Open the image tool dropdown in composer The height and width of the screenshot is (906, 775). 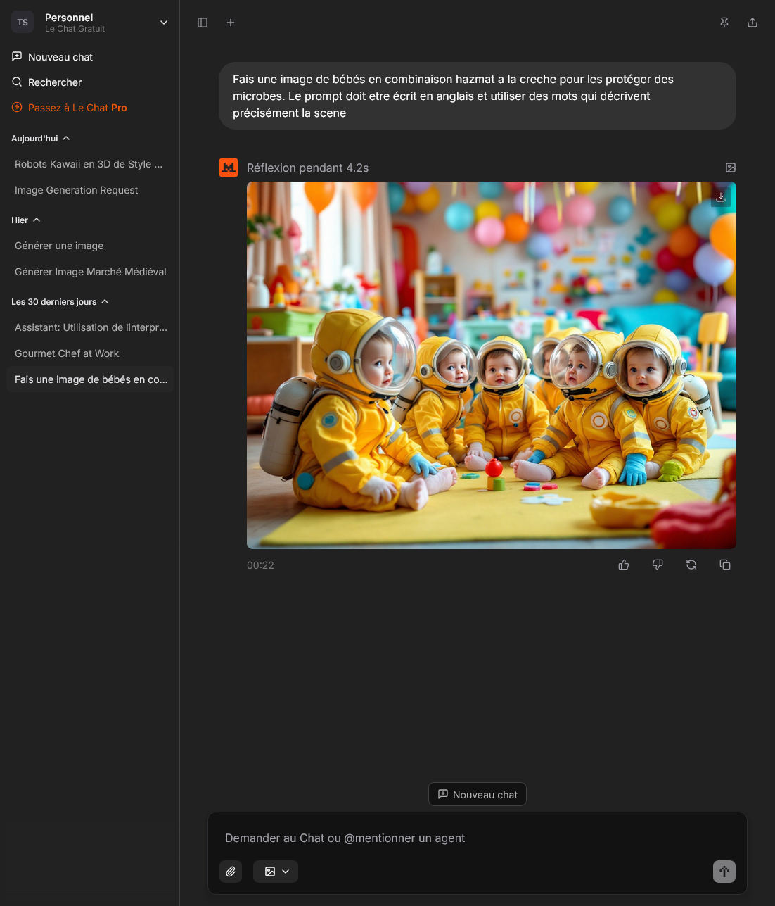click(x=276, y=872)
